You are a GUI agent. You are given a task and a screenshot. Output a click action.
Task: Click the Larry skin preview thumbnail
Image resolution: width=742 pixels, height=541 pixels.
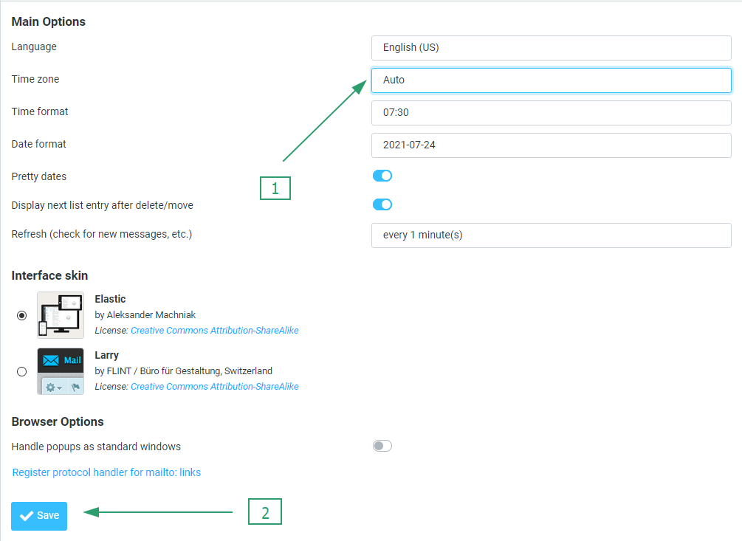click(x=61, y=371)
